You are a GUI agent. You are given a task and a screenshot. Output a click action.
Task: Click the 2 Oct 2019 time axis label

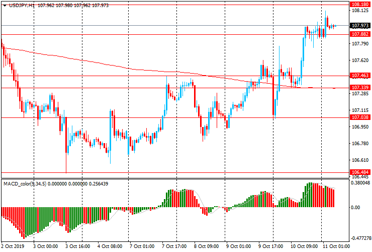tap(13, 246)
